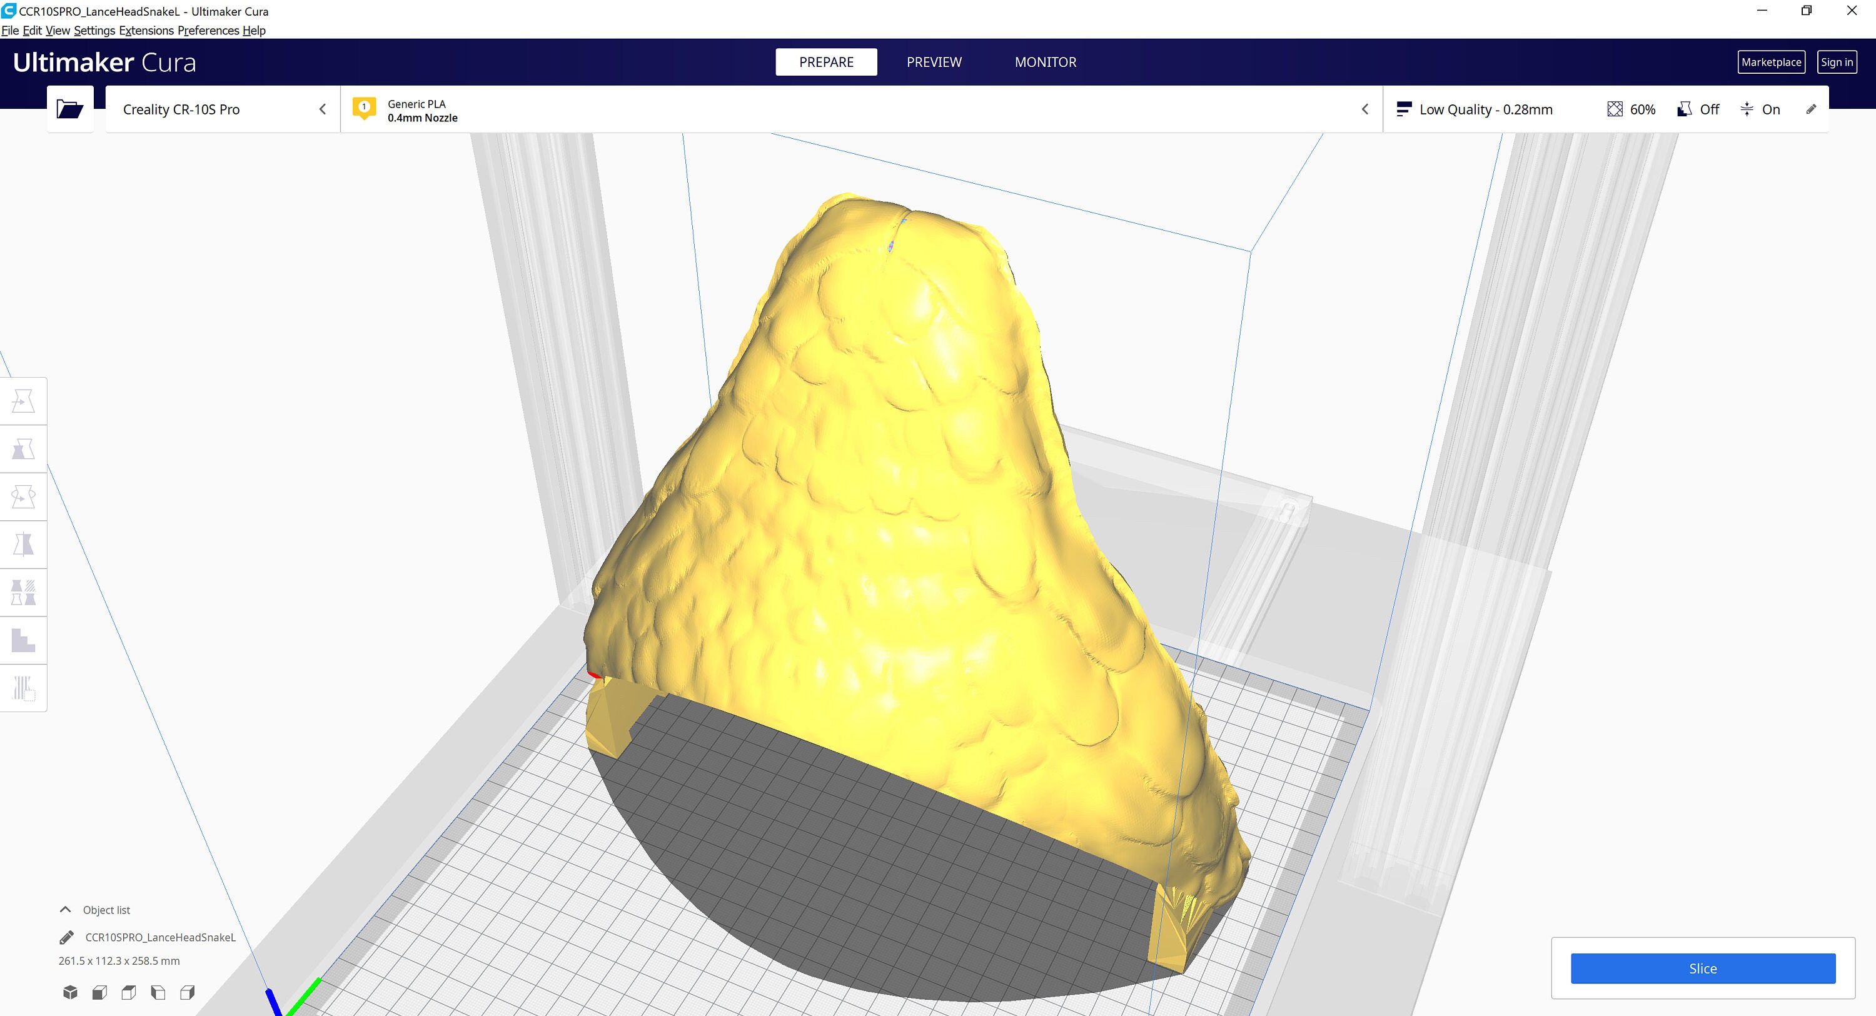Viewport: 1876px width, 1016px height.
Task: Switch to the PREVIEW tab
Action: pyautogui.click(x=934, y=62)
